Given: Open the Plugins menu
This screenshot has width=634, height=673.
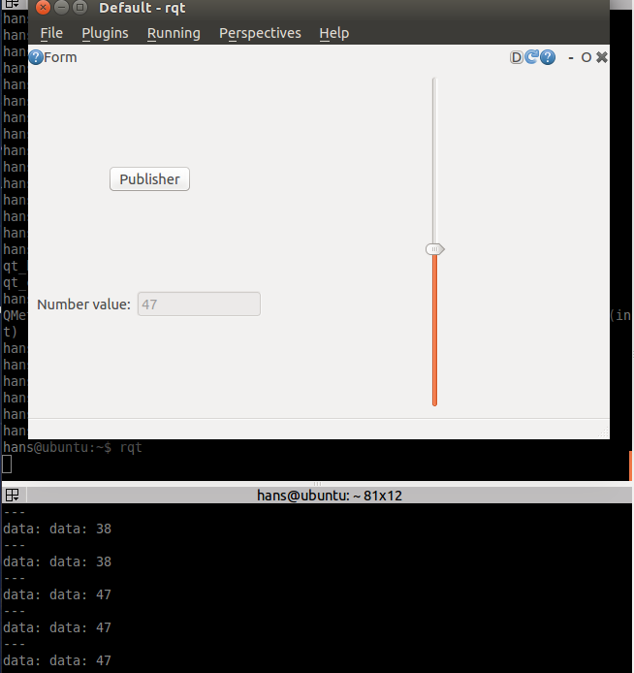Looking at the screenshot, I should (x=105, y=33).
